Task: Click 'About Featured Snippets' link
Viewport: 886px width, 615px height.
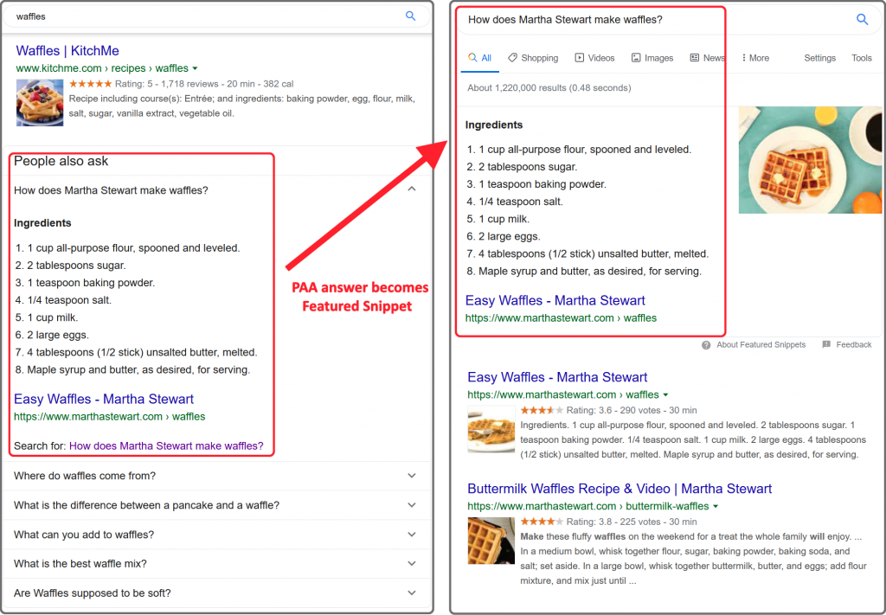Action: coord(761,344)
